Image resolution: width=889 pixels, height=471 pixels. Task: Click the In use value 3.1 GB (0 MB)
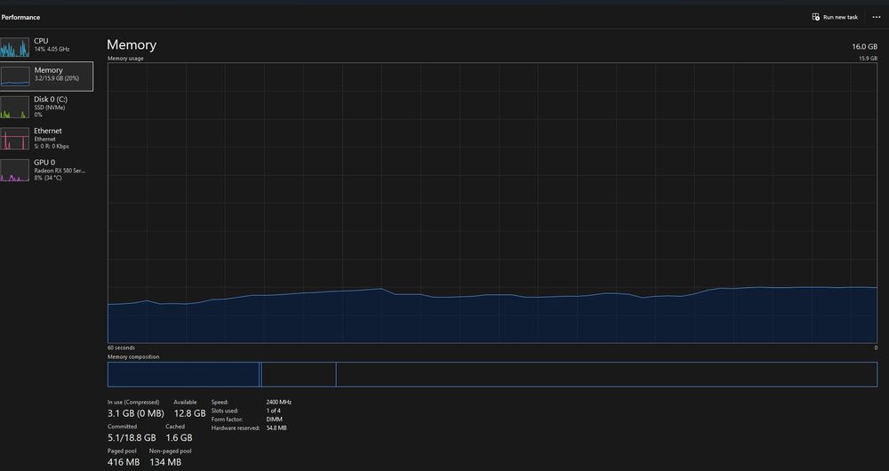(135, 413)
